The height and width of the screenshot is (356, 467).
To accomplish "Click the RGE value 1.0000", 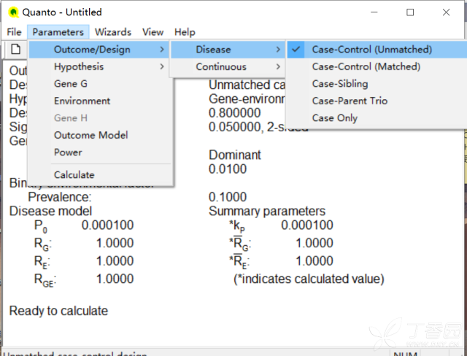I will 115,279.
